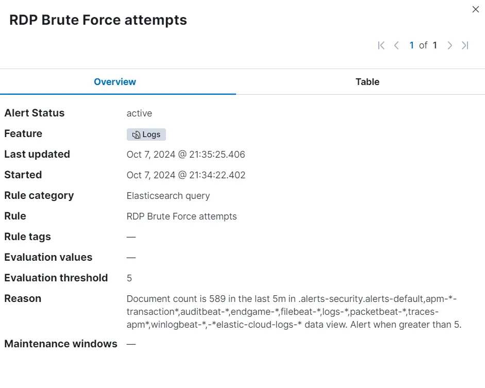Screen dimensions: 485x388
Task: Switch to the Overview tab
Action: [114, 82]
